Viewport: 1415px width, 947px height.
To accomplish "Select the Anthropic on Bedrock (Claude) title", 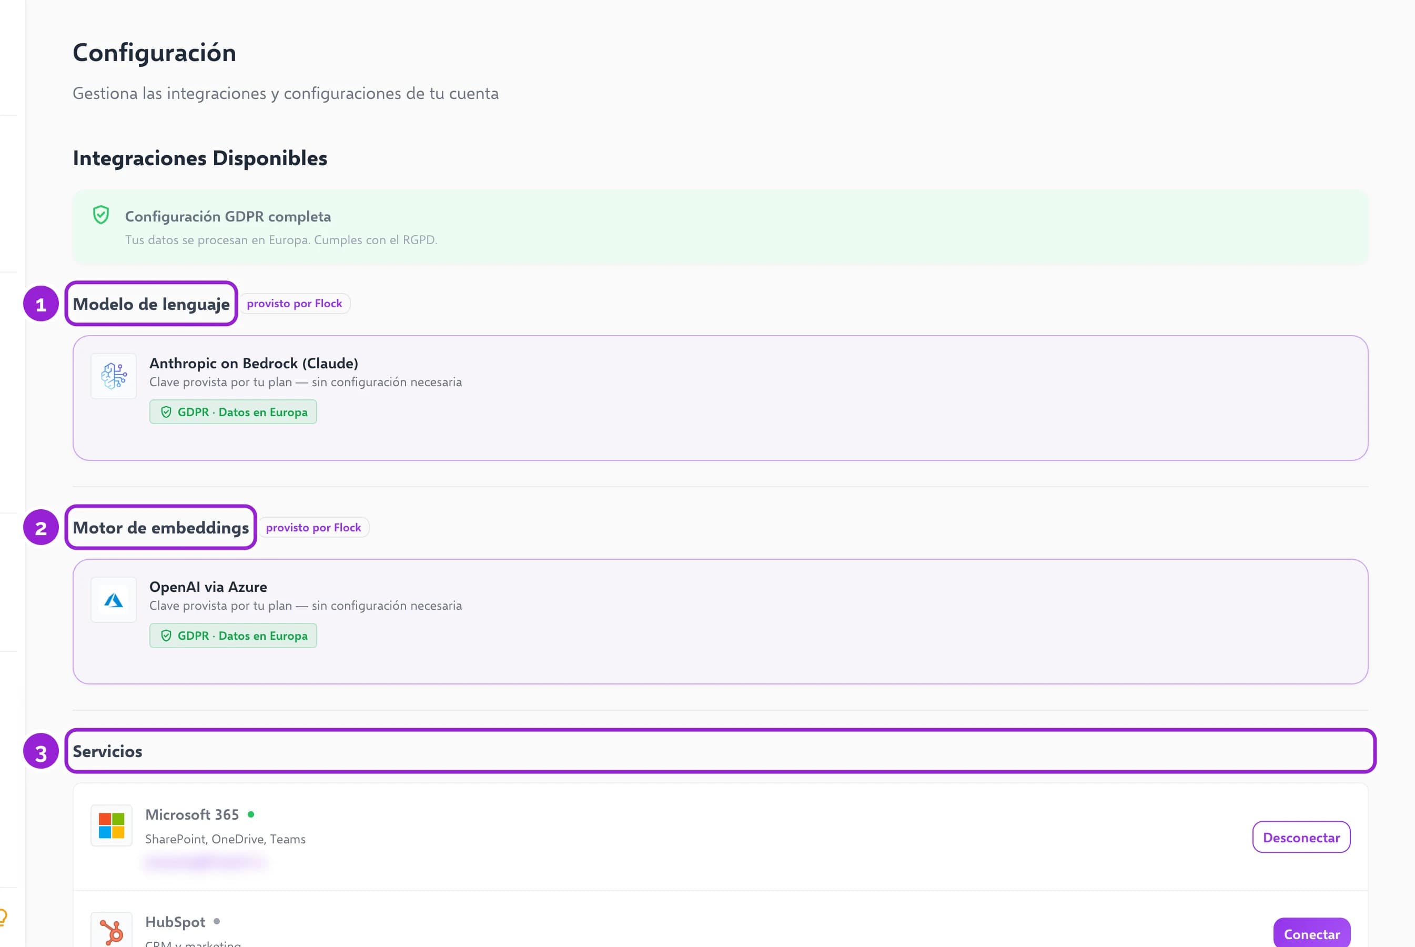I will [x=254, y=363].
